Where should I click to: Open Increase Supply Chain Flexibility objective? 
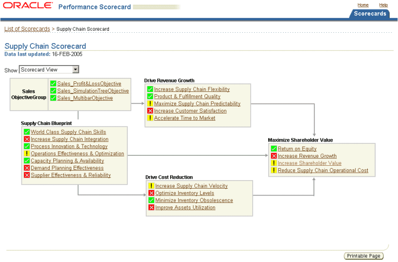pyautogui.click(x=192, y=89)
